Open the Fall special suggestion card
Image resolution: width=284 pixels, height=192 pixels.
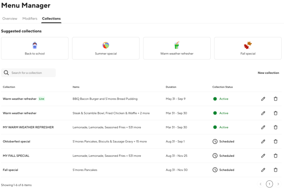(x=248, y=48)
